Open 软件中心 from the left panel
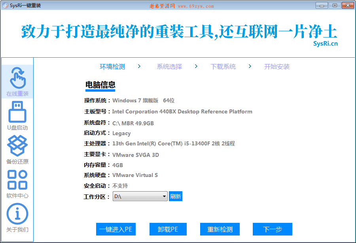 pyautogui.click(x=17, y=180)
